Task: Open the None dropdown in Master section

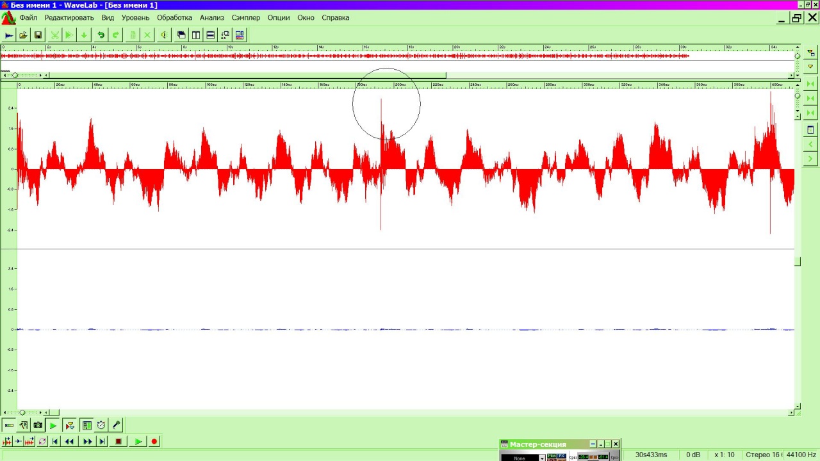Action: (x=541, y=458)
